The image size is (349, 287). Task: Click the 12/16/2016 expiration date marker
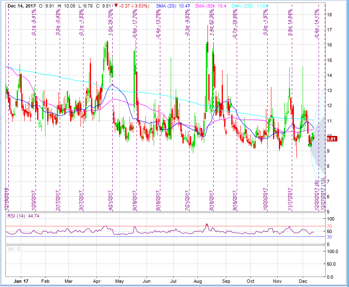coord(6,200)
